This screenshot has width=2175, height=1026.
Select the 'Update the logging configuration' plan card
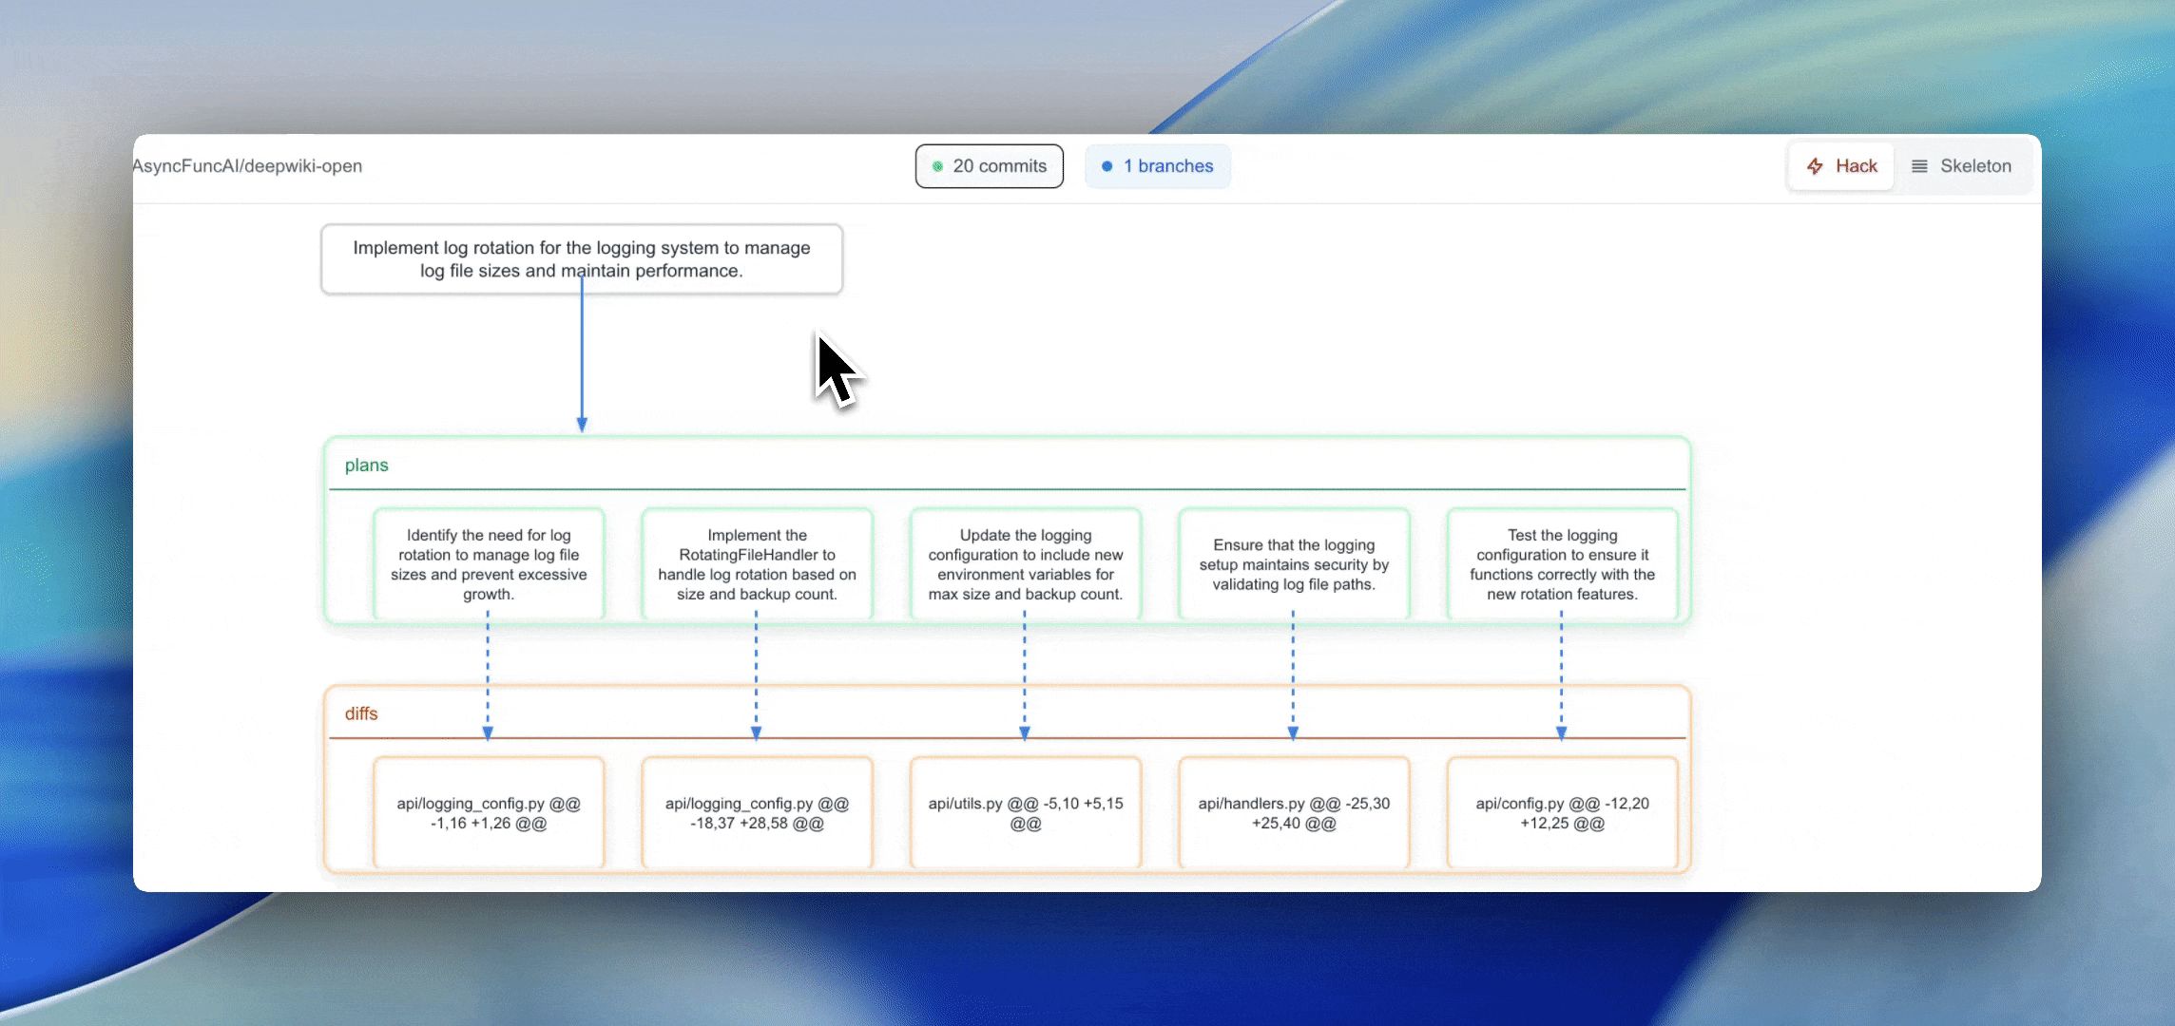tap(1025, 564)
